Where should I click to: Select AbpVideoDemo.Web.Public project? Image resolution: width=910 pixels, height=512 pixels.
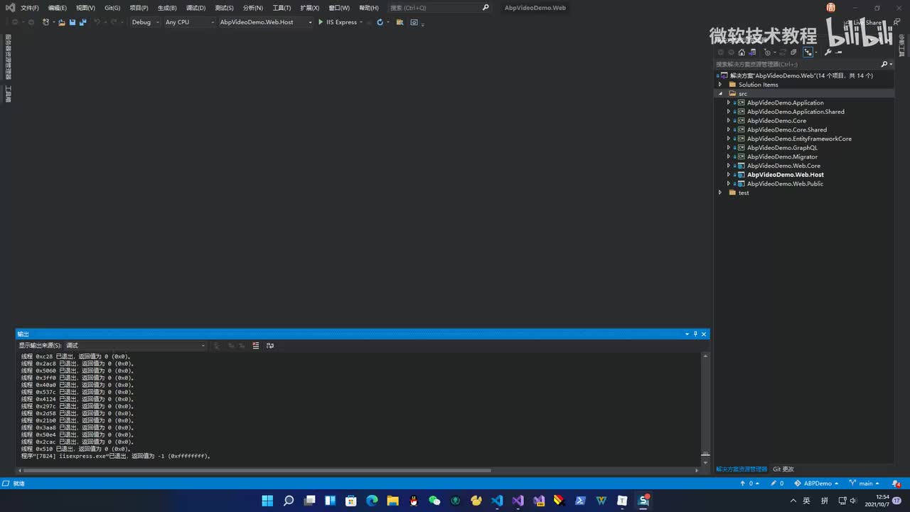(785, 183)
